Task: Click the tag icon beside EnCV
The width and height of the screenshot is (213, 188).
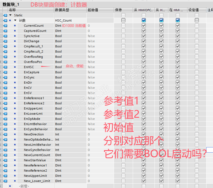Action: pyautogui.click(x=5, y=88)
